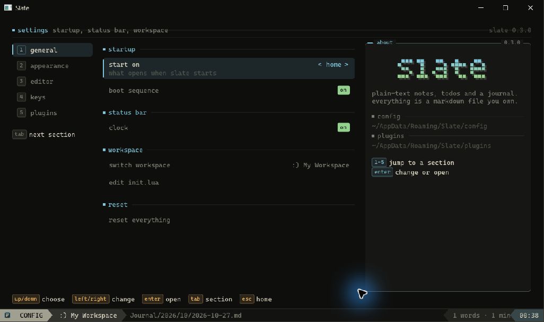This screenshot has height=322, width=544.
Task: Select the boot sequence row label
Action: coord(134,91)
